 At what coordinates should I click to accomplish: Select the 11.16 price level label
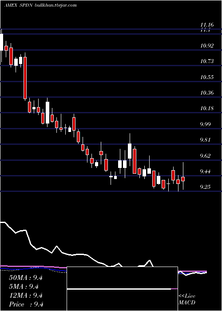coord(207,25)
